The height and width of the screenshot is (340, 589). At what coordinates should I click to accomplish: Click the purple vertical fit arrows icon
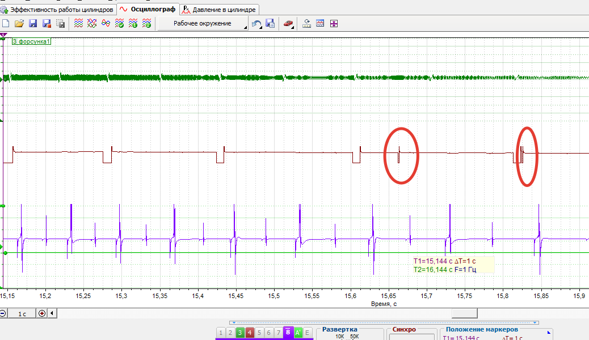coord(334,24)
